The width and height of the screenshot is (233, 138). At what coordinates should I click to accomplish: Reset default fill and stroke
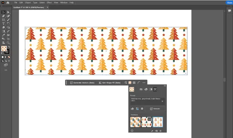click(2, 53)
